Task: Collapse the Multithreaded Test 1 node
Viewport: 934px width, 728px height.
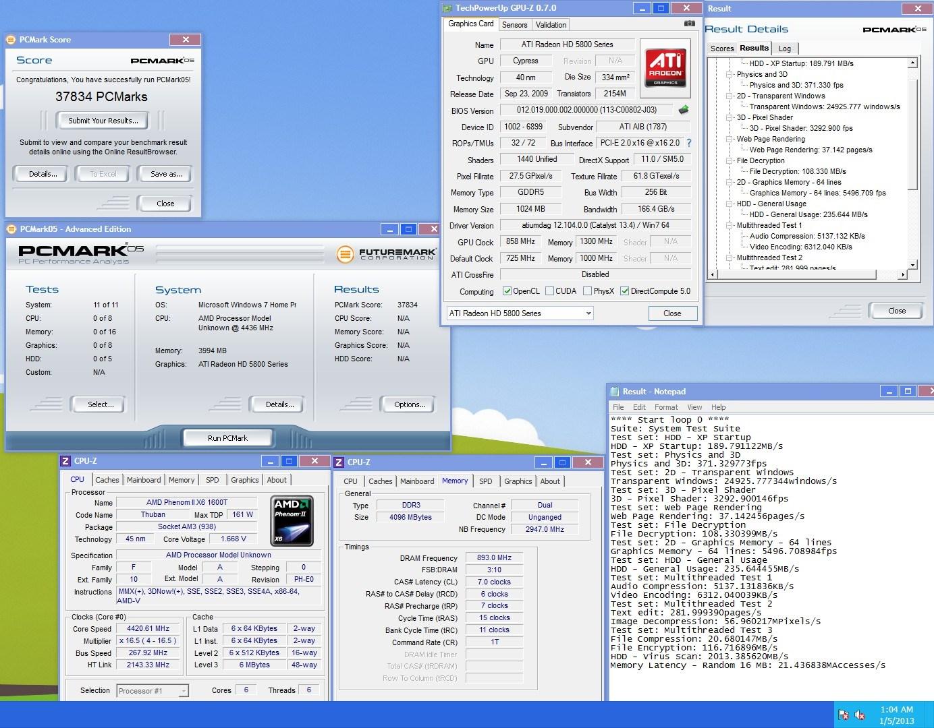Action: [729, 226]
